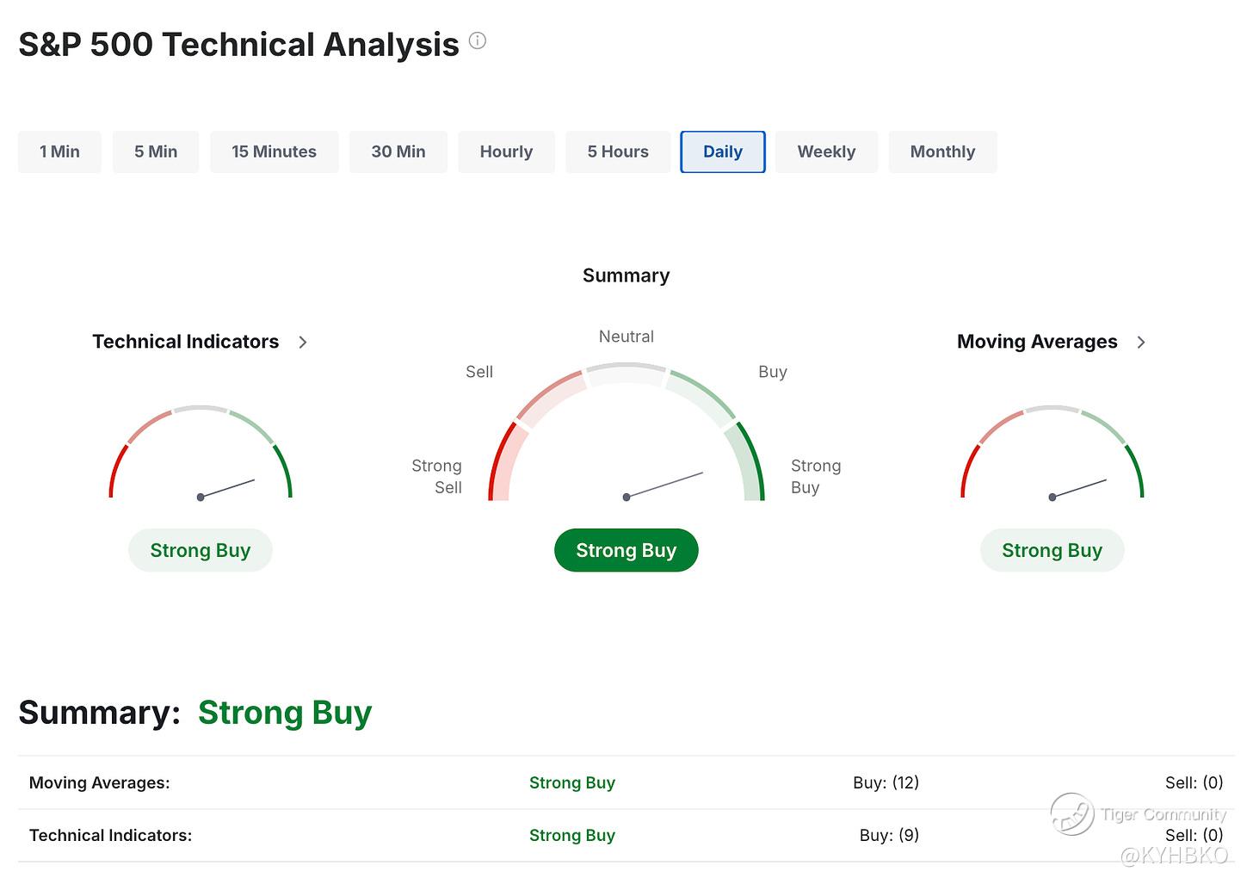The height and width of the screenshot is (884, 1253).
Task: Open the Weekly timeframe tab
Action: [x=826, y=151]
